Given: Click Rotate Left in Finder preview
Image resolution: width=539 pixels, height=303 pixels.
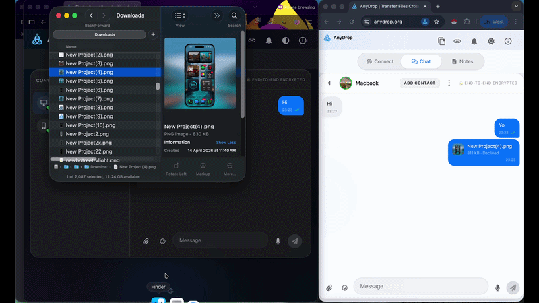Looking at the screenshot, I should [x=176, y=170].
